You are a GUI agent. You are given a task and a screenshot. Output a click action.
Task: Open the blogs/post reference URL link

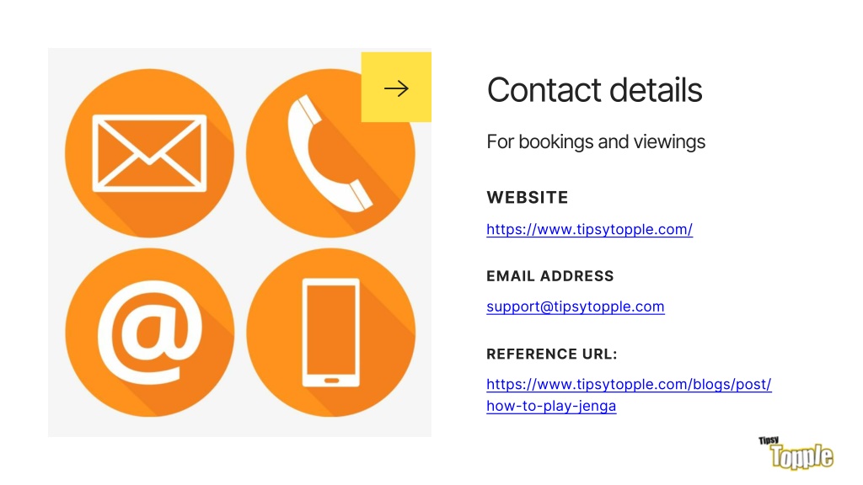pyautogui.click(x=629, y=384)
